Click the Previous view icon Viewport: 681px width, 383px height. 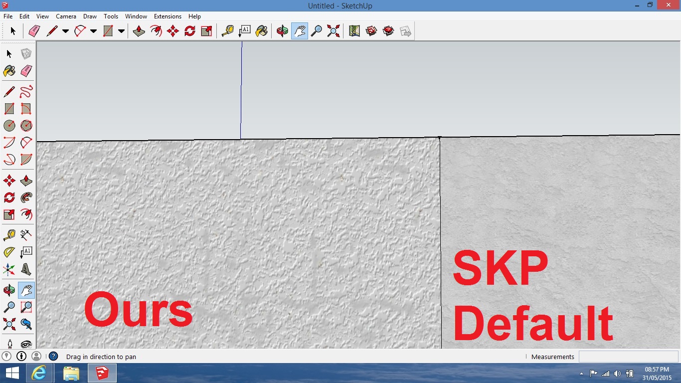[26, 325]
